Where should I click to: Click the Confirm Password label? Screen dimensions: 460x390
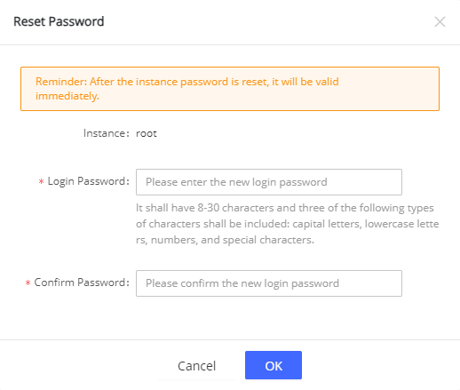(82, 283)
